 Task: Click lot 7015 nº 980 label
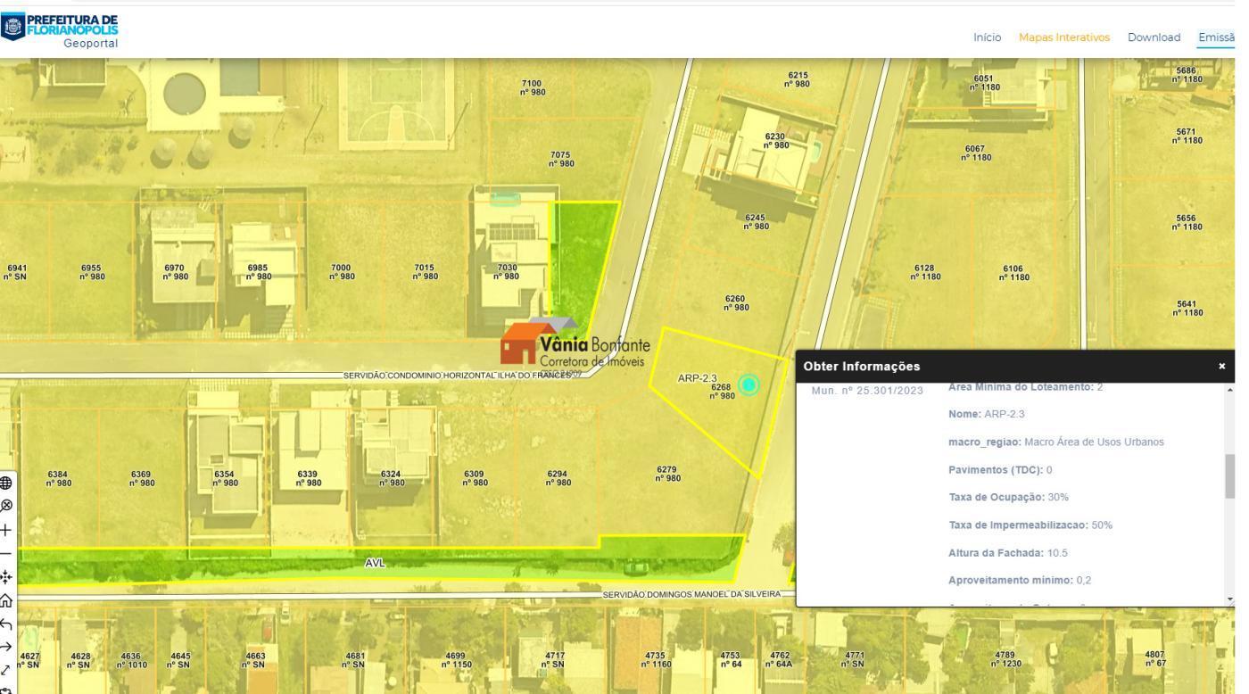pos(425,271)
